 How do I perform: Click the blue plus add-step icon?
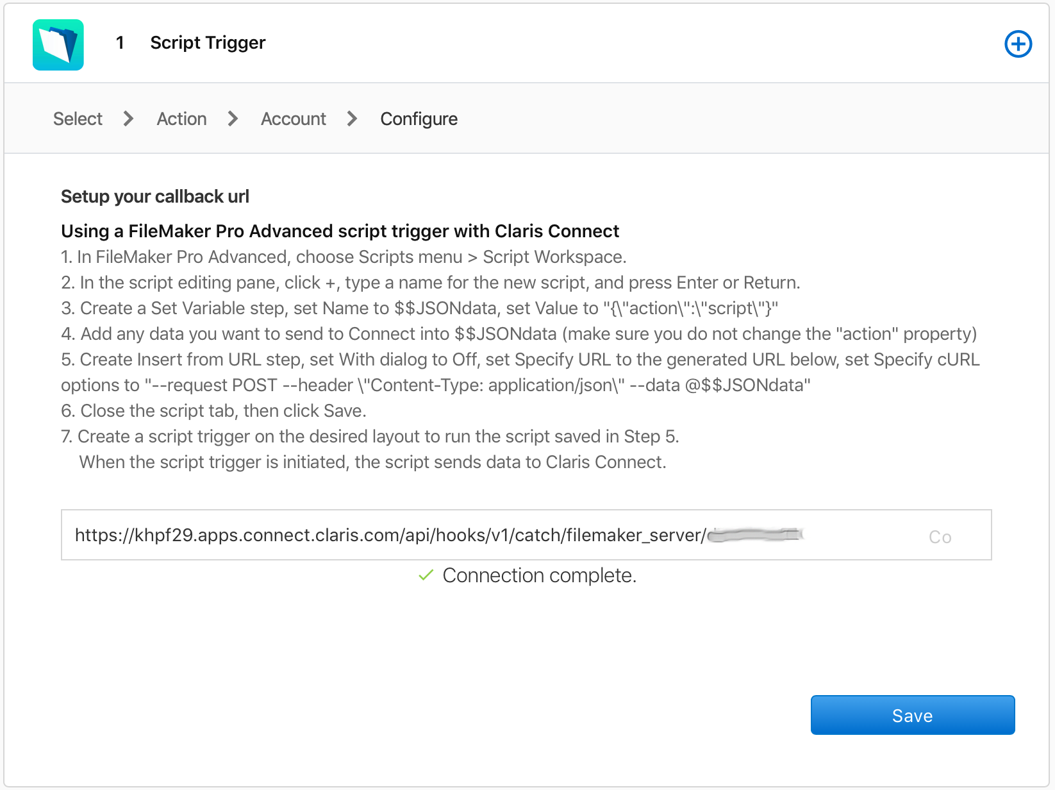coord(1018,44)
